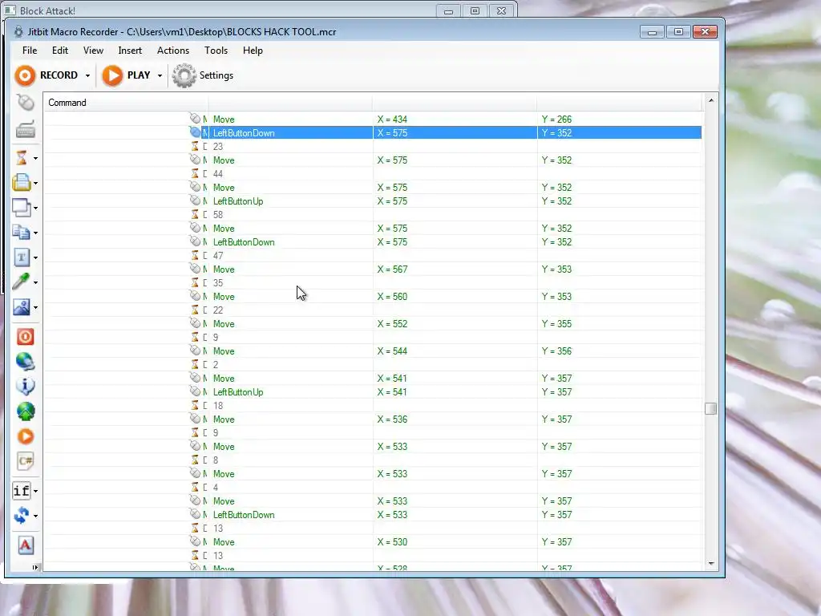This screenshot has height=616, width=821.
Task: Expand the if statement icon dropdown
Action: pyautogui.click(x=35, y=492)
